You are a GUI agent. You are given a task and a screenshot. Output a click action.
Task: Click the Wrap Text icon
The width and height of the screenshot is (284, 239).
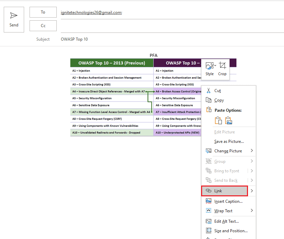(209, 211)
